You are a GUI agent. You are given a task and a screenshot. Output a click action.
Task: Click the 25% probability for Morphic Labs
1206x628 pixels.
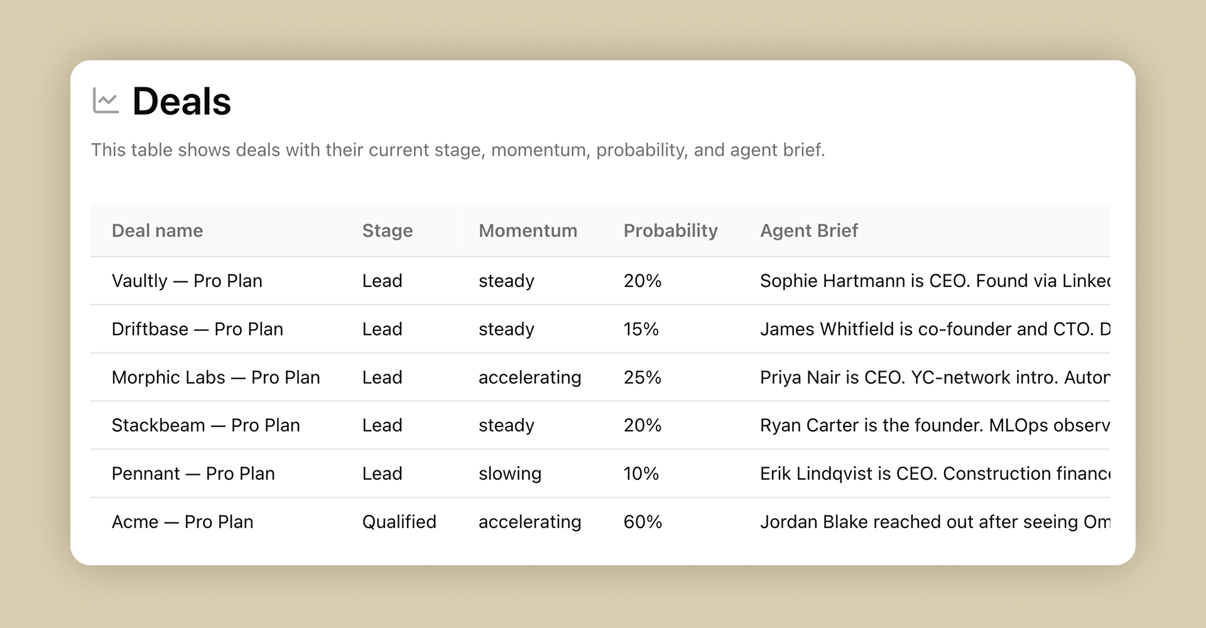[x=642, y=377]
